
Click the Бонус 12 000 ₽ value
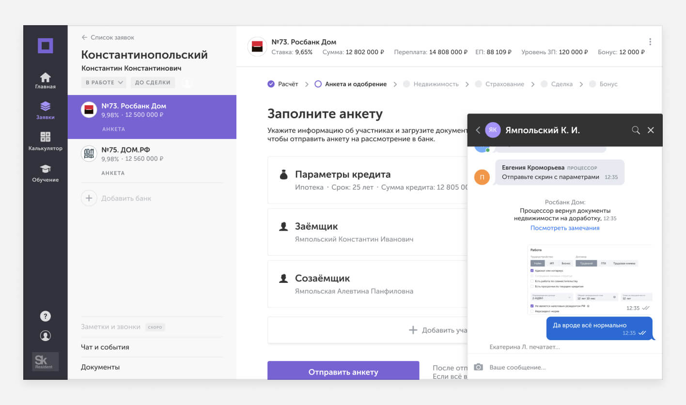click(x=622, y=52)
